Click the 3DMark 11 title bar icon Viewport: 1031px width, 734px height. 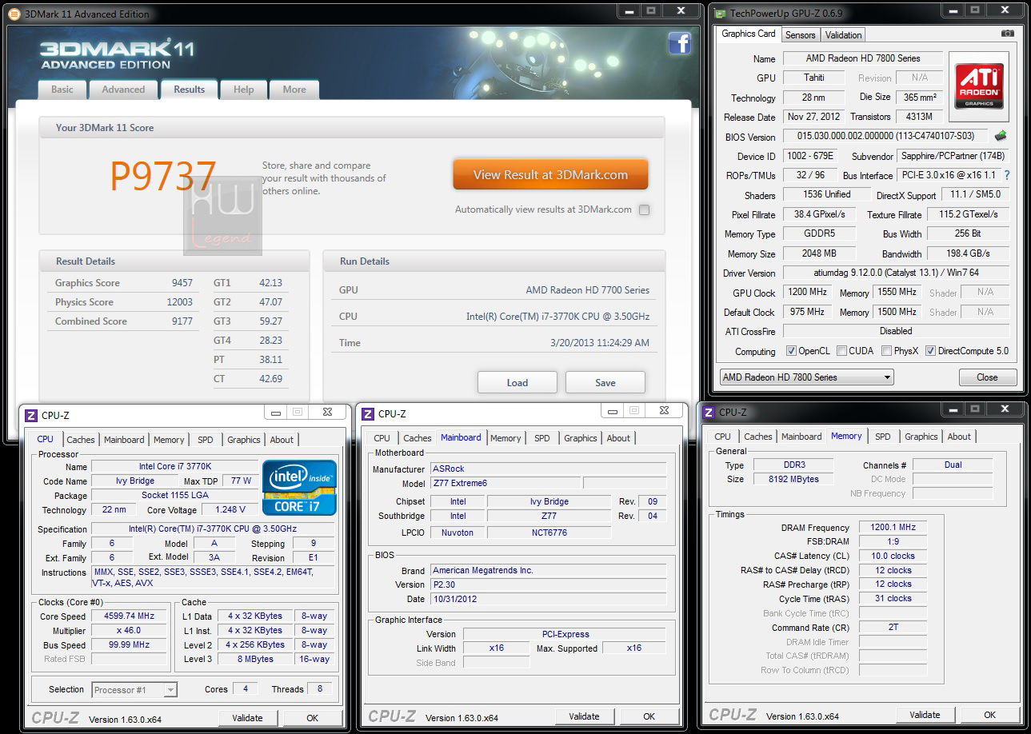[x=14, y=14]
